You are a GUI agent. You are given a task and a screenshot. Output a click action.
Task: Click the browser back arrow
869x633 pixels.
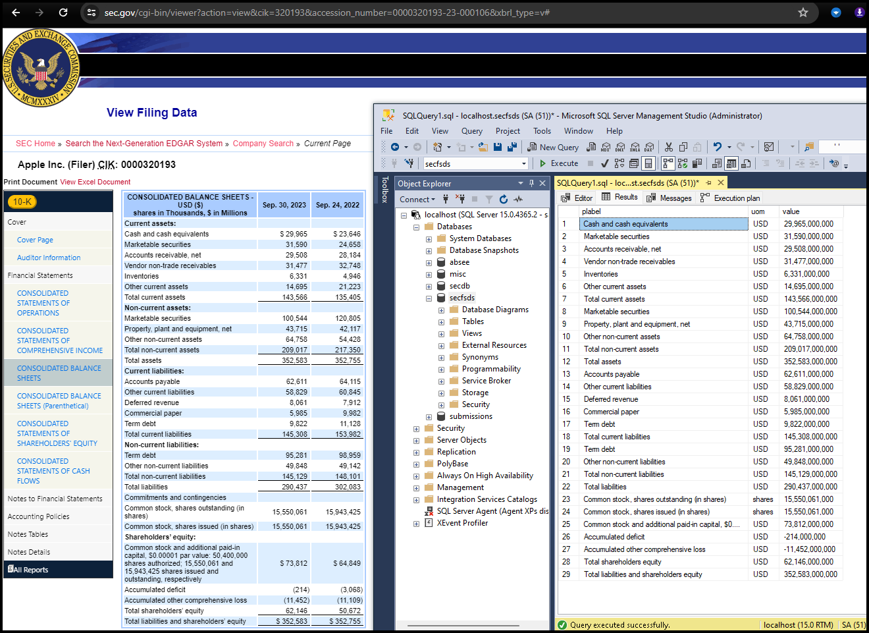16,13
